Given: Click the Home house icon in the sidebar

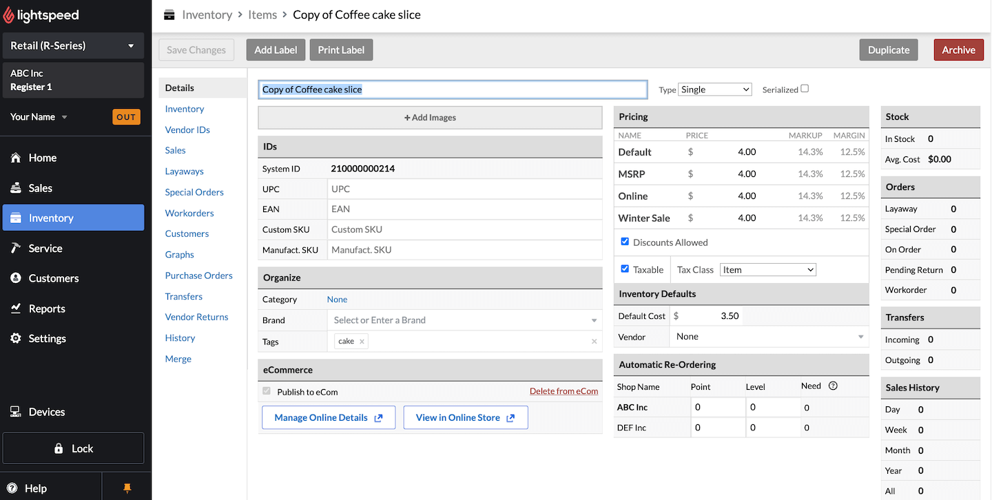Looking at the screenshot, I should pyautogui.click(x=16, y=158).
